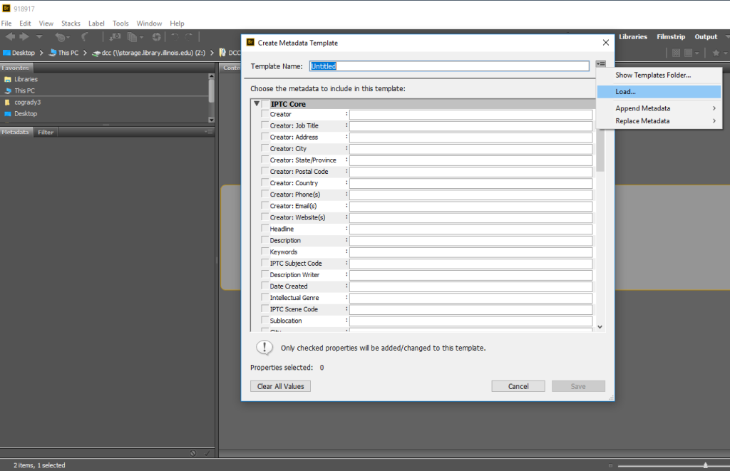Screen dimensions: 730x471
Task: Click the Metadata panel flyout menu icon
Action: pos(208,132)
